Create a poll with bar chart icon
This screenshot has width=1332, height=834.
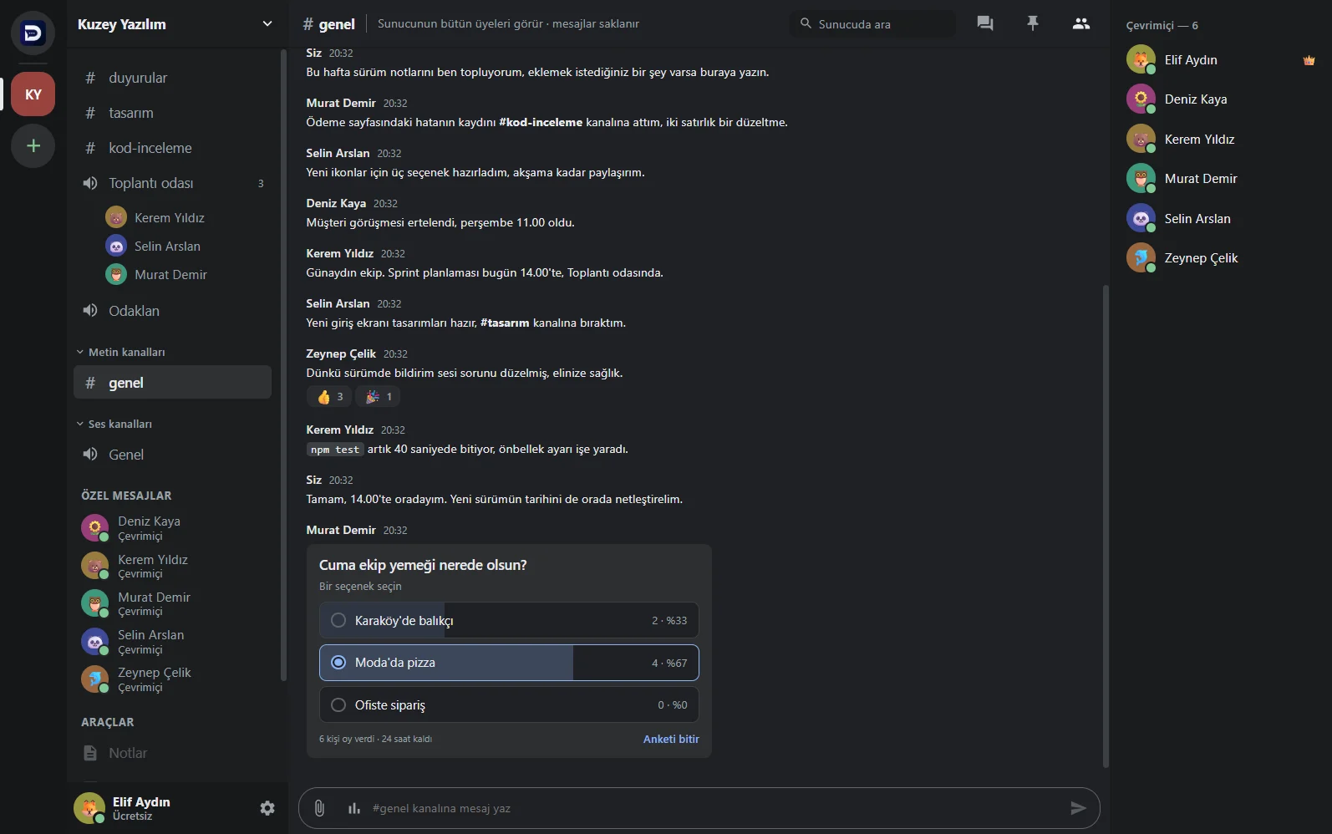354,808
